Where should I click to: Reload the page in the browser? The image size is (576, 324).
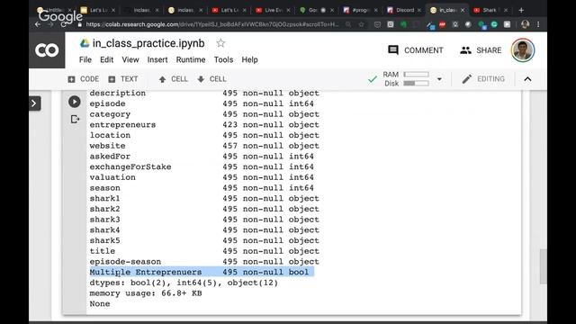tap(64, 24)
